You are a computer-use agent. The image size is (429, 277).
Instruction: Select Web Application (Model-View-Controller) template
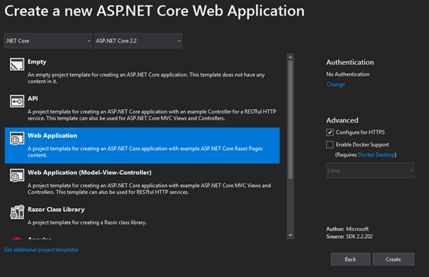(x=143, y=182)
